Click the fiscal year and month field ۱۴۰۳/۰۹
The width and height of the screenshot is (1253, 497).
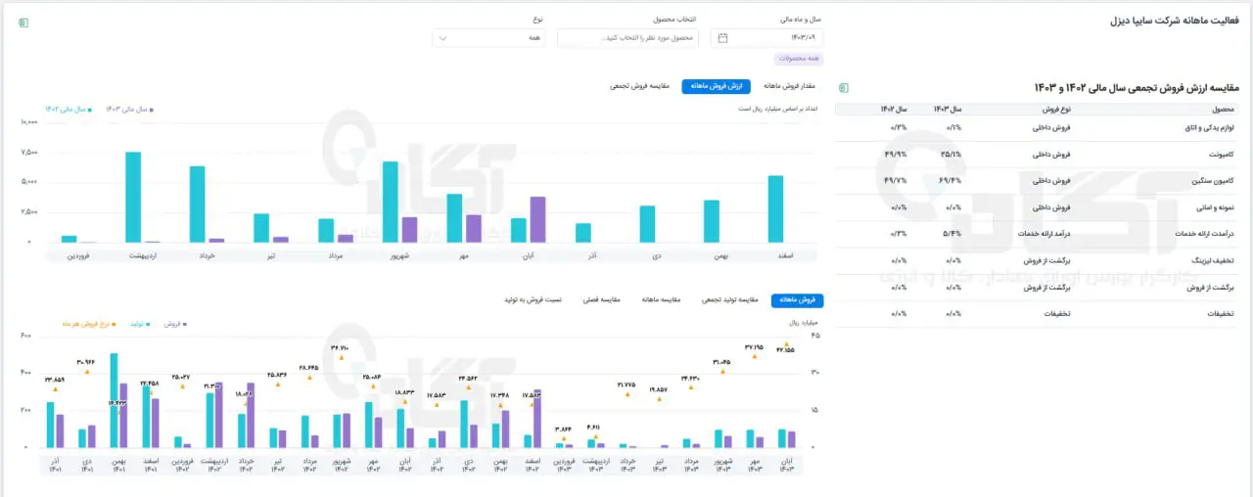(767, 38)
